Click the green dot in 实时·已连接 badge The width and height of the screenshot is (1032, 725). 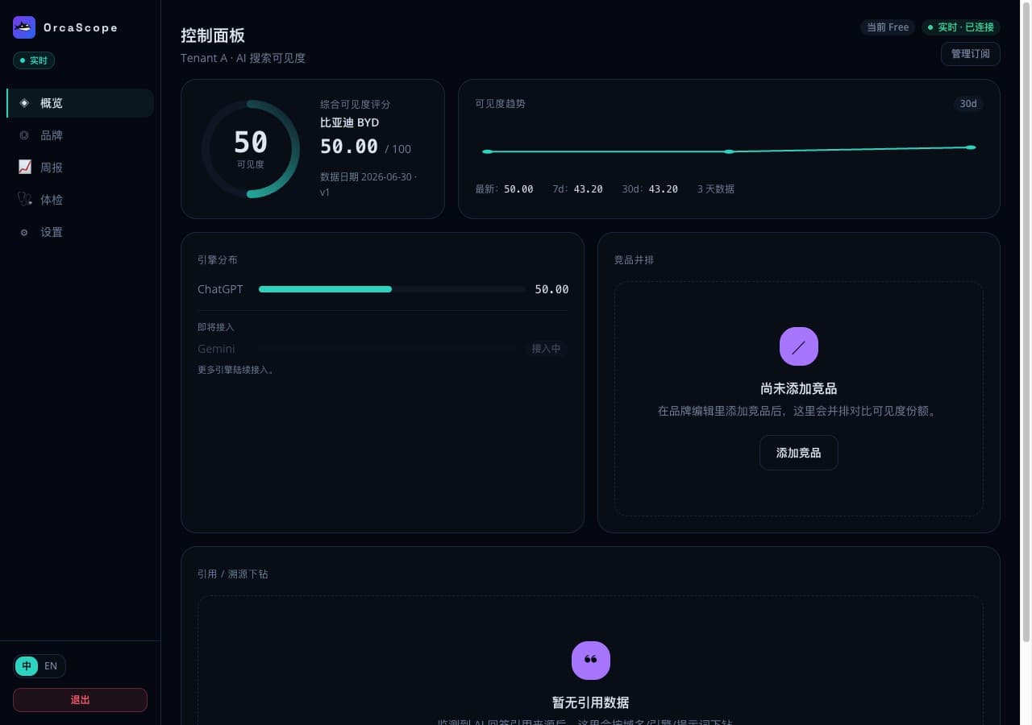(930, 27)
